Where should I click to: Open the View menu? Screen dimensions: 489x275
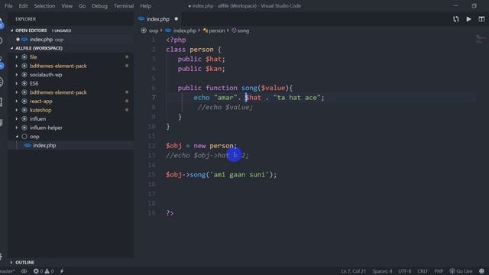click(x=66, y=6)
